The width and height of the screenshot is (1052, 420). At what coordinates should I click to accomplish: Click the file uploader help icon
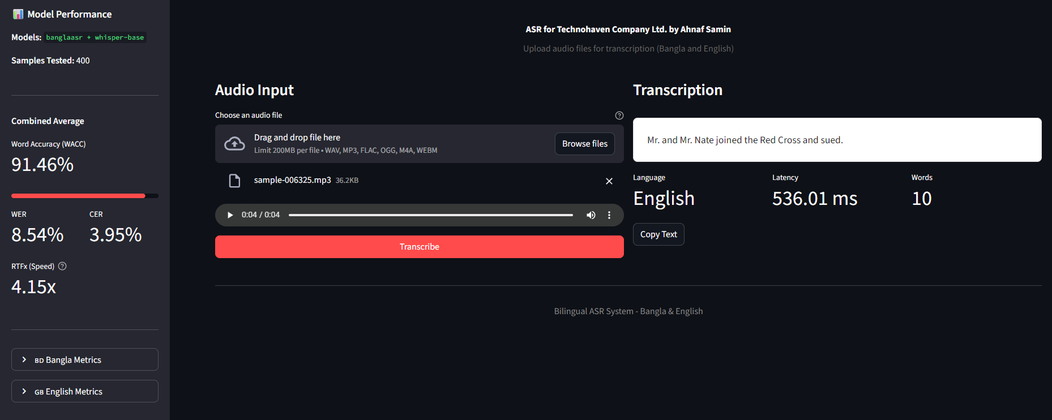coord(619,115)
